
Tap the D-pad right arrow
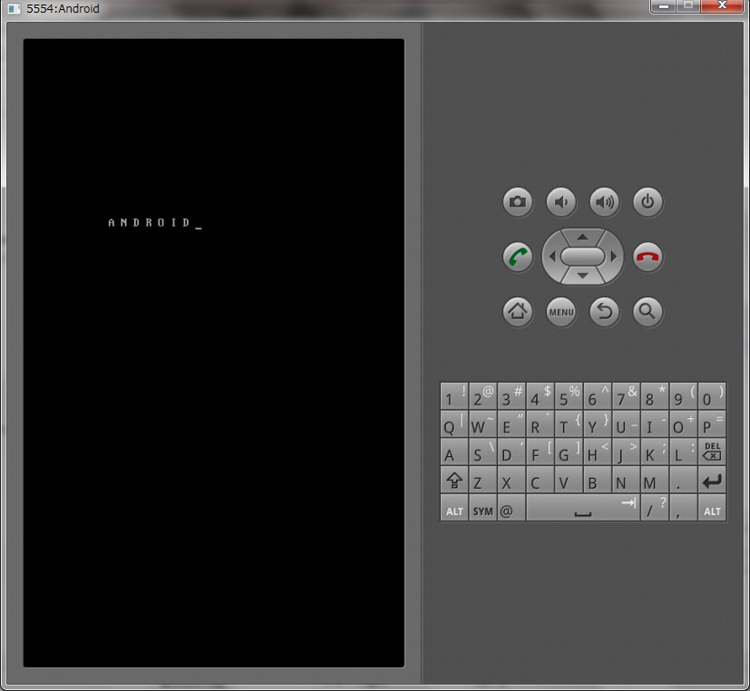[x=614, y=257]
